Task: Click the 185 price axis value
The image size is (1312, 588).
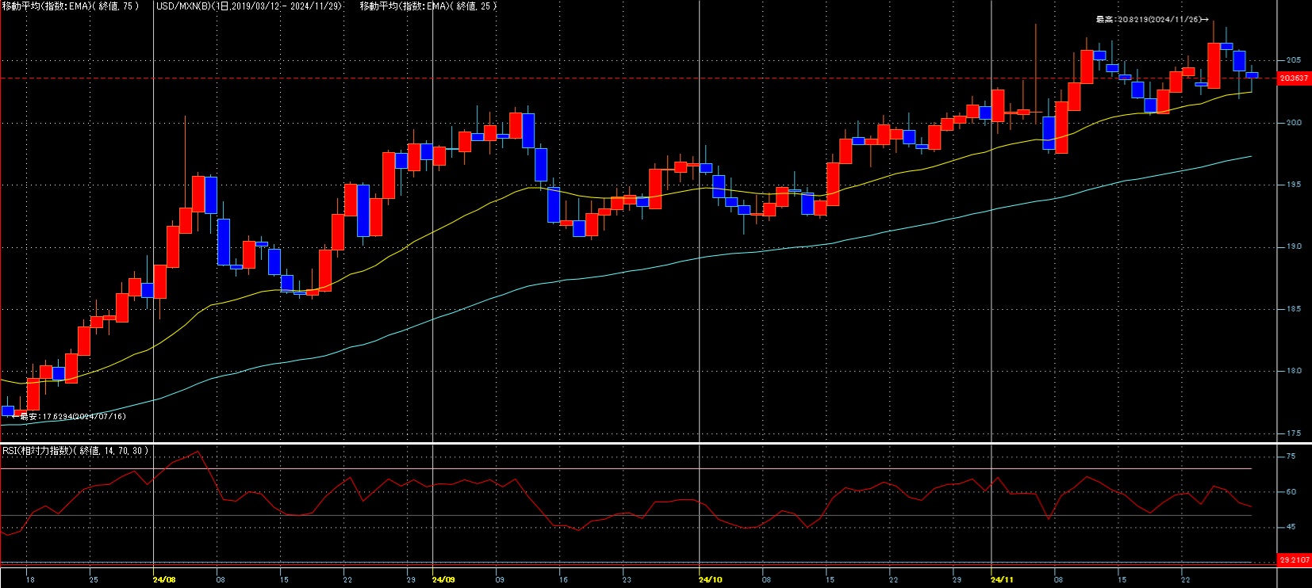Action: pos(1294,309)
